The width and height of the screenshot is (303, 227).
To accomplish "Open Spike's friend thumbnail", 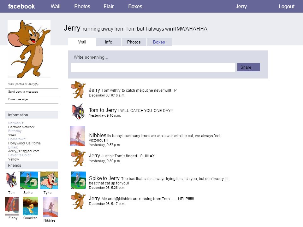I will pyautogui.click(x=29, y=180).
